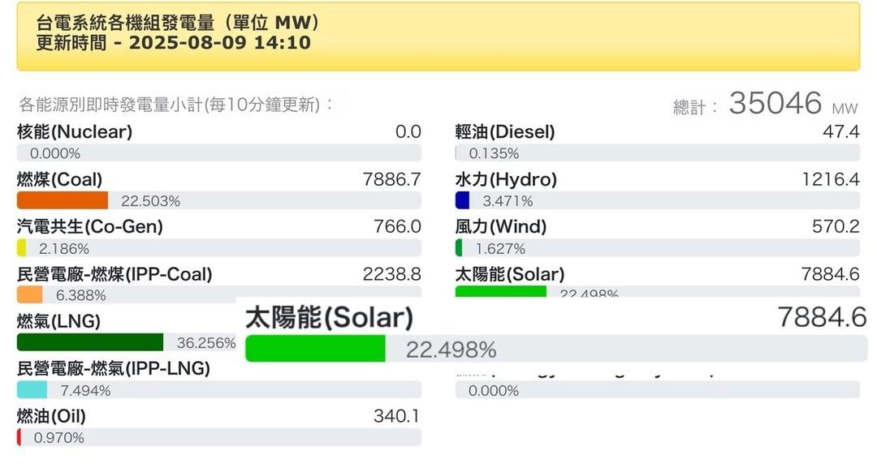Click the enlarged 太陽能(Solar) label

[330, 317]
